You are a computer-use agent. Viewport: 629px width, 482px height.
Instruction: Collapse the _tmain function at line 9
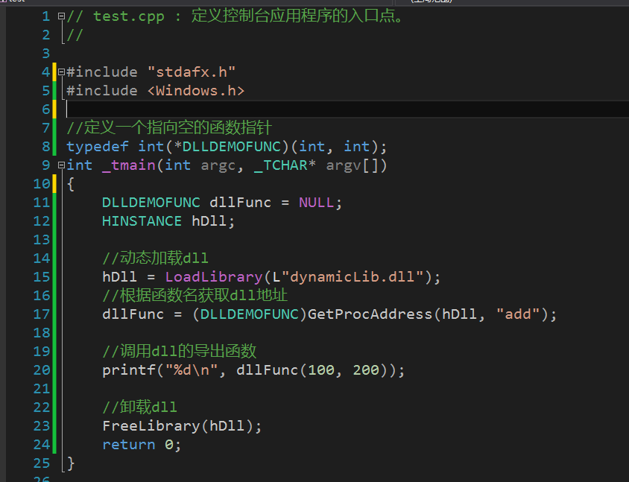pos(61,165)
